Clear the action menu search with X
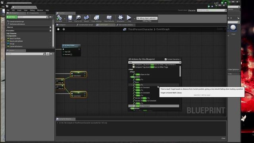Image resolution: width=254 pixels, height=143 pixels. 180,62
